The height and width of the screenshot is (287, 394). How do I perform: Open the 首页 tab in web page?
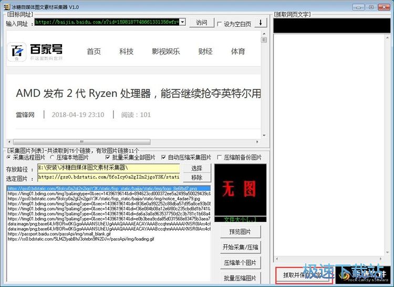pos(94,52)
